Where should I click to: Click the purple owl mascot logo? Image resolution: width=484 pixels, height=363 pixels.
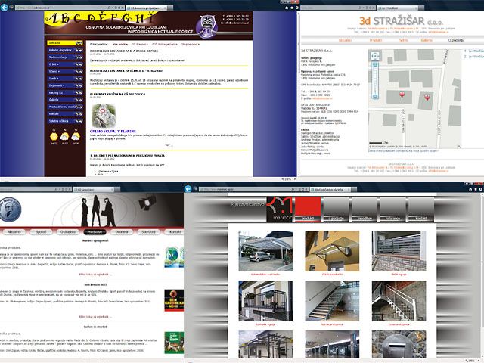(x=207, y=26)
